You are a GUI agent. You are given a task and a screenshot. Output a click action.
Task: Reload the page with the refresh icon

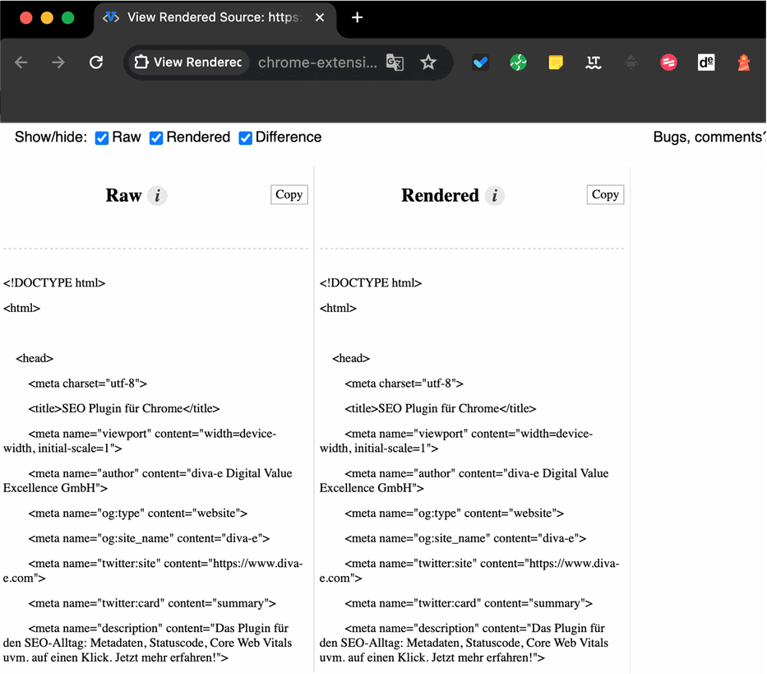(x=96, y=63)
